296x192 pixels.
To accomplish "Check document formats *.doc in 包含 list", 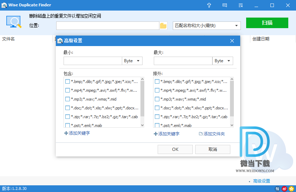I will click(67, 108).
